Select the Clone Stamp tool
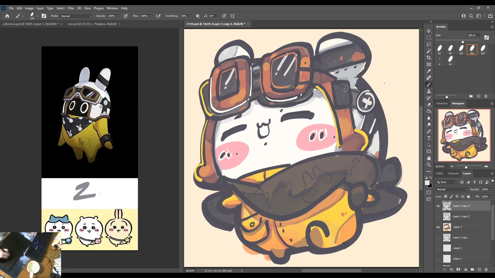The image size is (495, 278). tap(429, 91)
